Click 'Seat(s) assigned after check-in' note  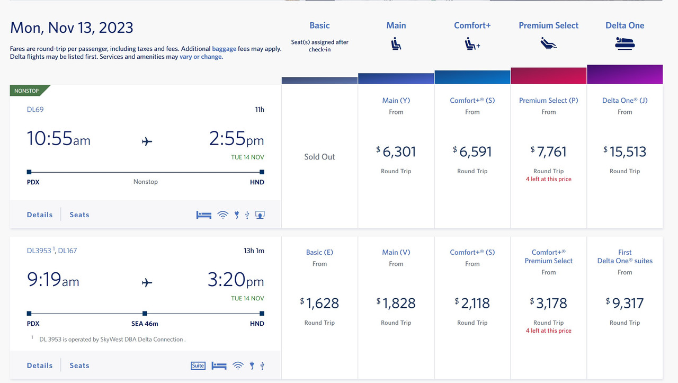click(x=319, y=46)
